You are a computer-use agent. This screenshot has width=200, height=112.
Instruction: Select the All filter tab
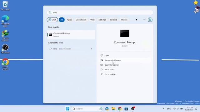click(x=62, y=20)
